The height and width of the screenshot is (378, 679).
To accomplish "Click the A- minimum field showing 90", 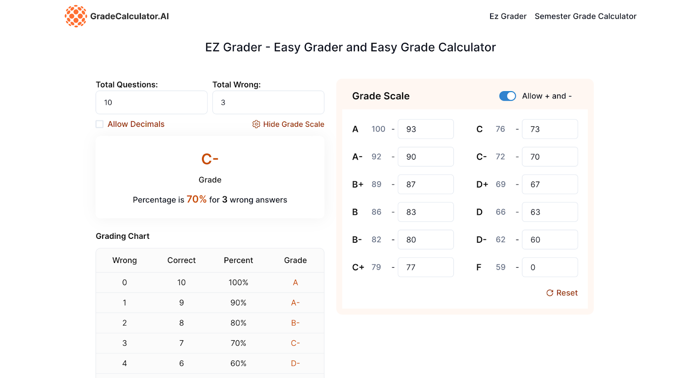I will click(x=426, y=157).
